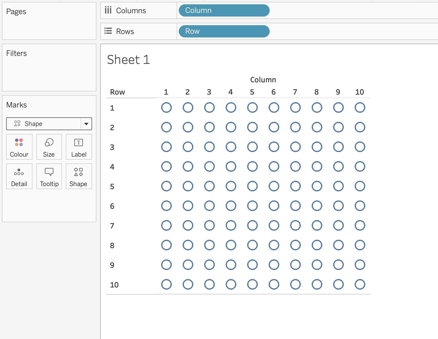Expand the mark type dropdown arrow

(86, 124)
